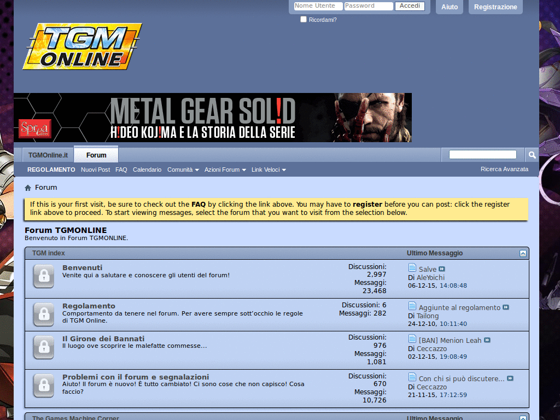The image size is (560, 420).
Task: View AleYoichi's profile
Action: coord(430,277)
